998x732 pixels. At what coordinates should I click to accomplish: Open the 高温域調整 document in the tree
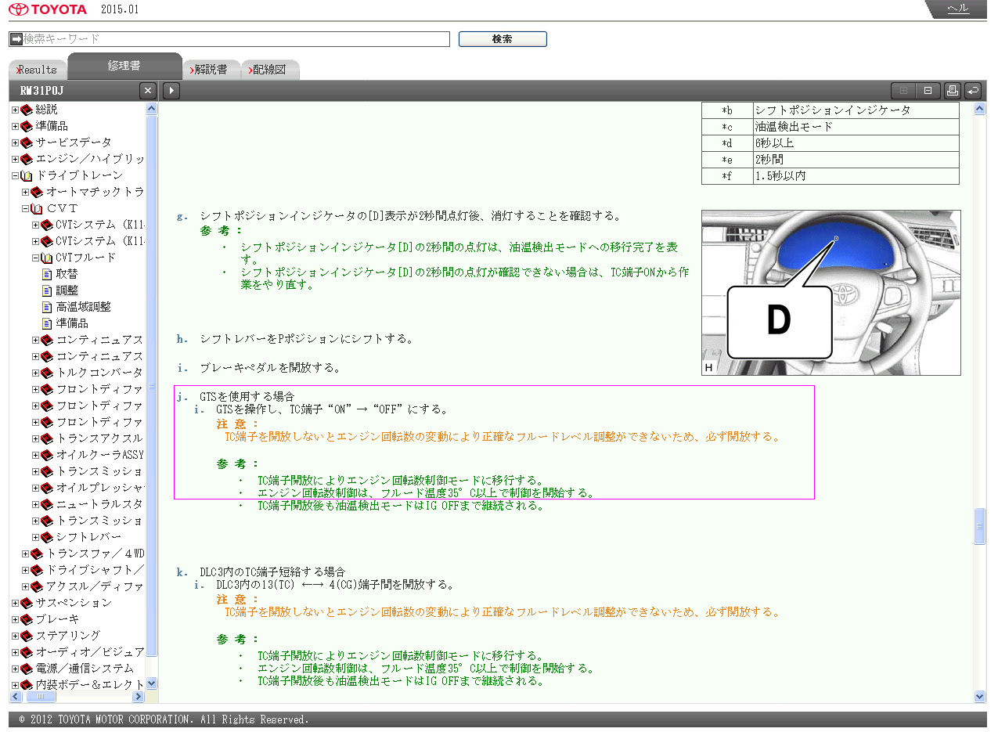click(x=83, y=307)
